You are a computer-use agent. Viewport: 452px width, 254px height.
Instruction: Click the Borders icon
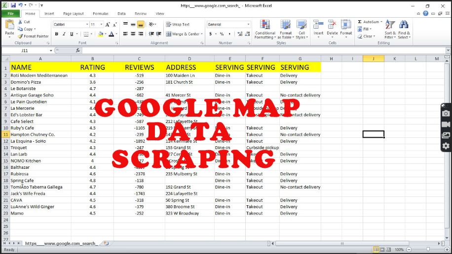coord(86,34)
